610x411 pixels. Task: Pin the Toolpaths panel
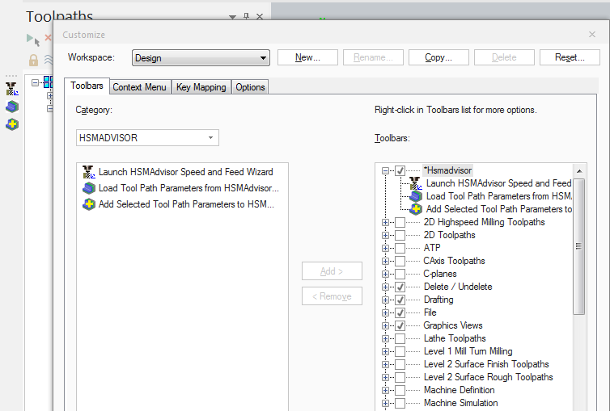point(246,16)
